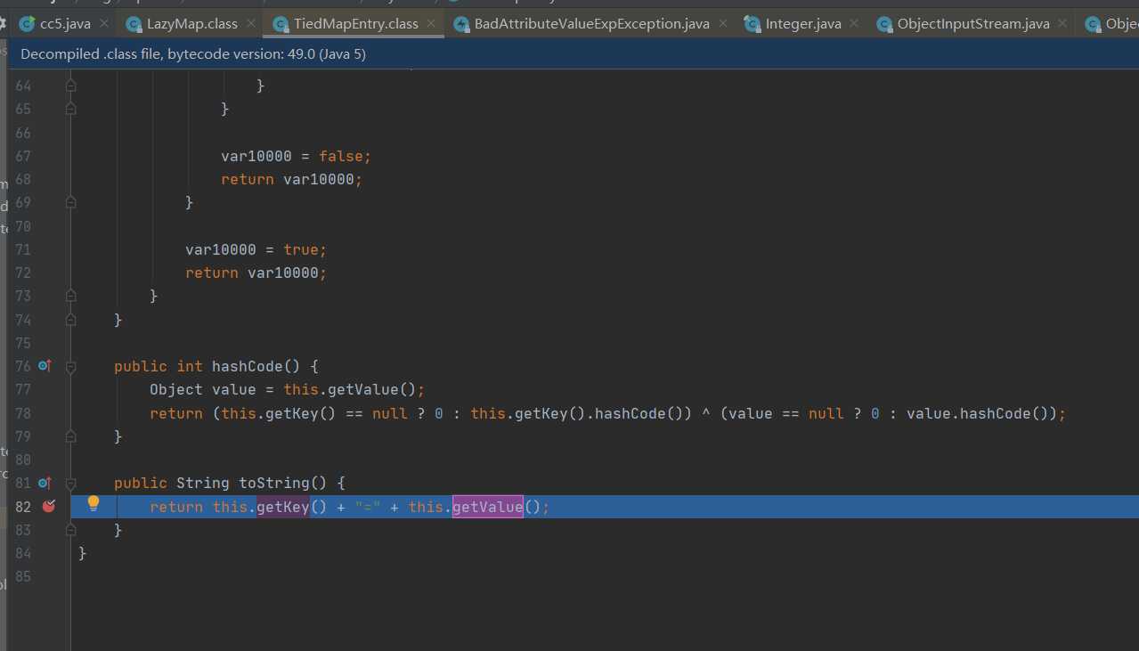Click the yellow intention lightbulb icon
This screenshot has height=651, width=1139.
point(94,505)
